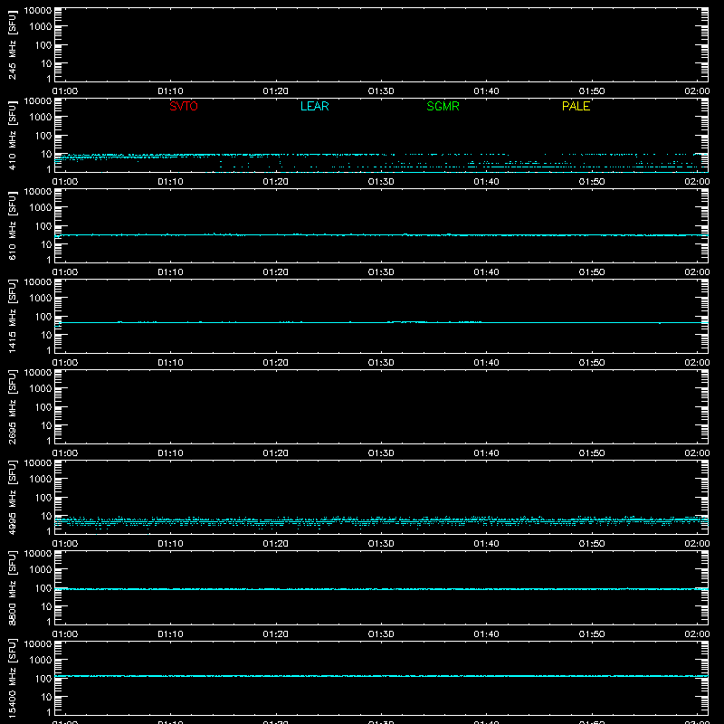Image resolution: width=724 pixels, height=724 pixels.
Task: Click 01:20 under the 610 MHz panel
Action: click(276, 272)
